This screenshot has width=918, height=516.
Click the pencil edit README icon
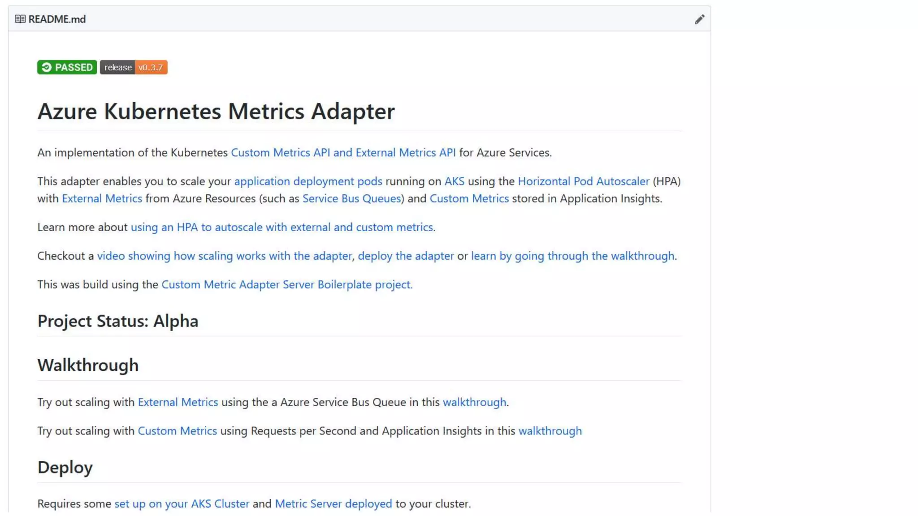pos(699,19)
